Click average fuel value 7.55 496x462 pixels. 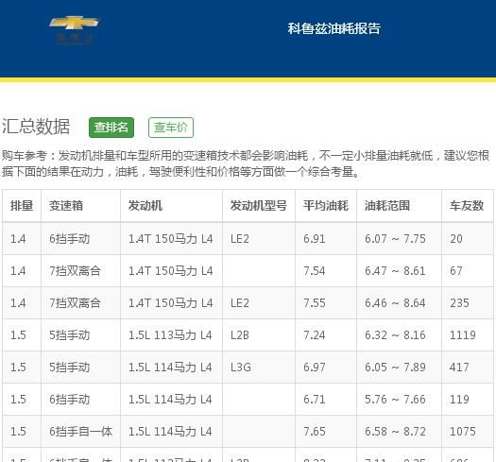[x=314, y=303]
